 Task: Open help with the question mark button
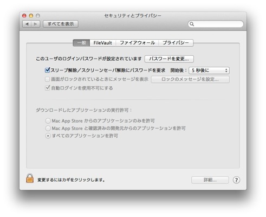[x=236, y=180]
